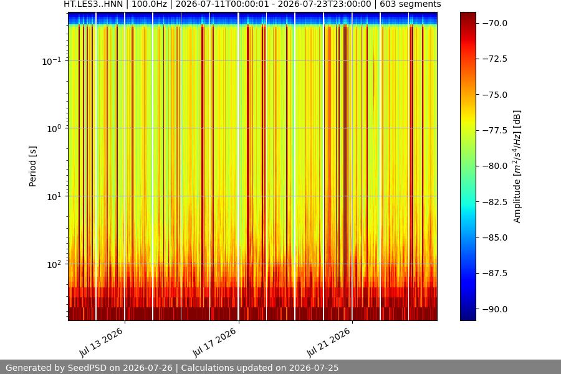Image resolution: width=561 pixels, height=374 pixels.
Task: Click the −82.5 colorbar tick value
Action: tap(495, 202)
